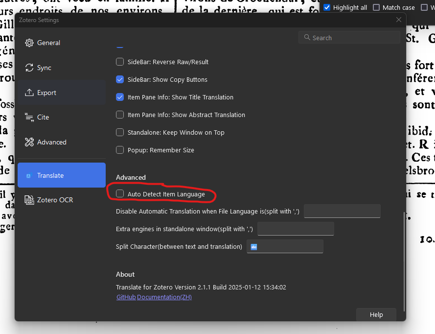Uncheck SideBar: Show Copy Buttons
Screen dimensions: 435x334
point(120,79)
